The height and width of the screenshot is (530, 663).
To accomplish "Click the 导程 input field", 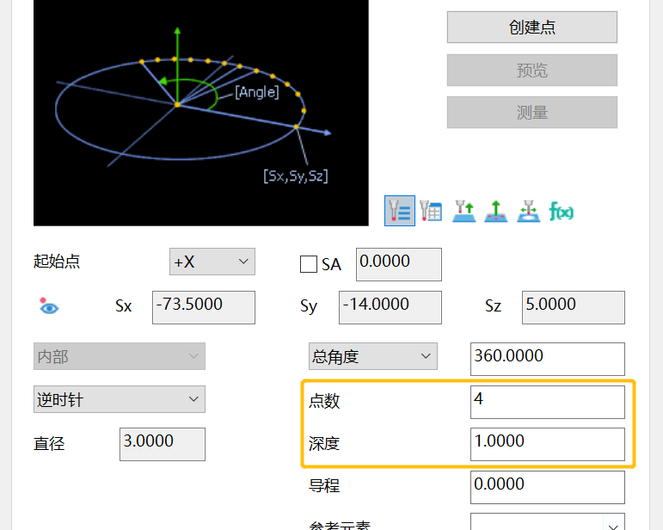I will click(547, 487).
